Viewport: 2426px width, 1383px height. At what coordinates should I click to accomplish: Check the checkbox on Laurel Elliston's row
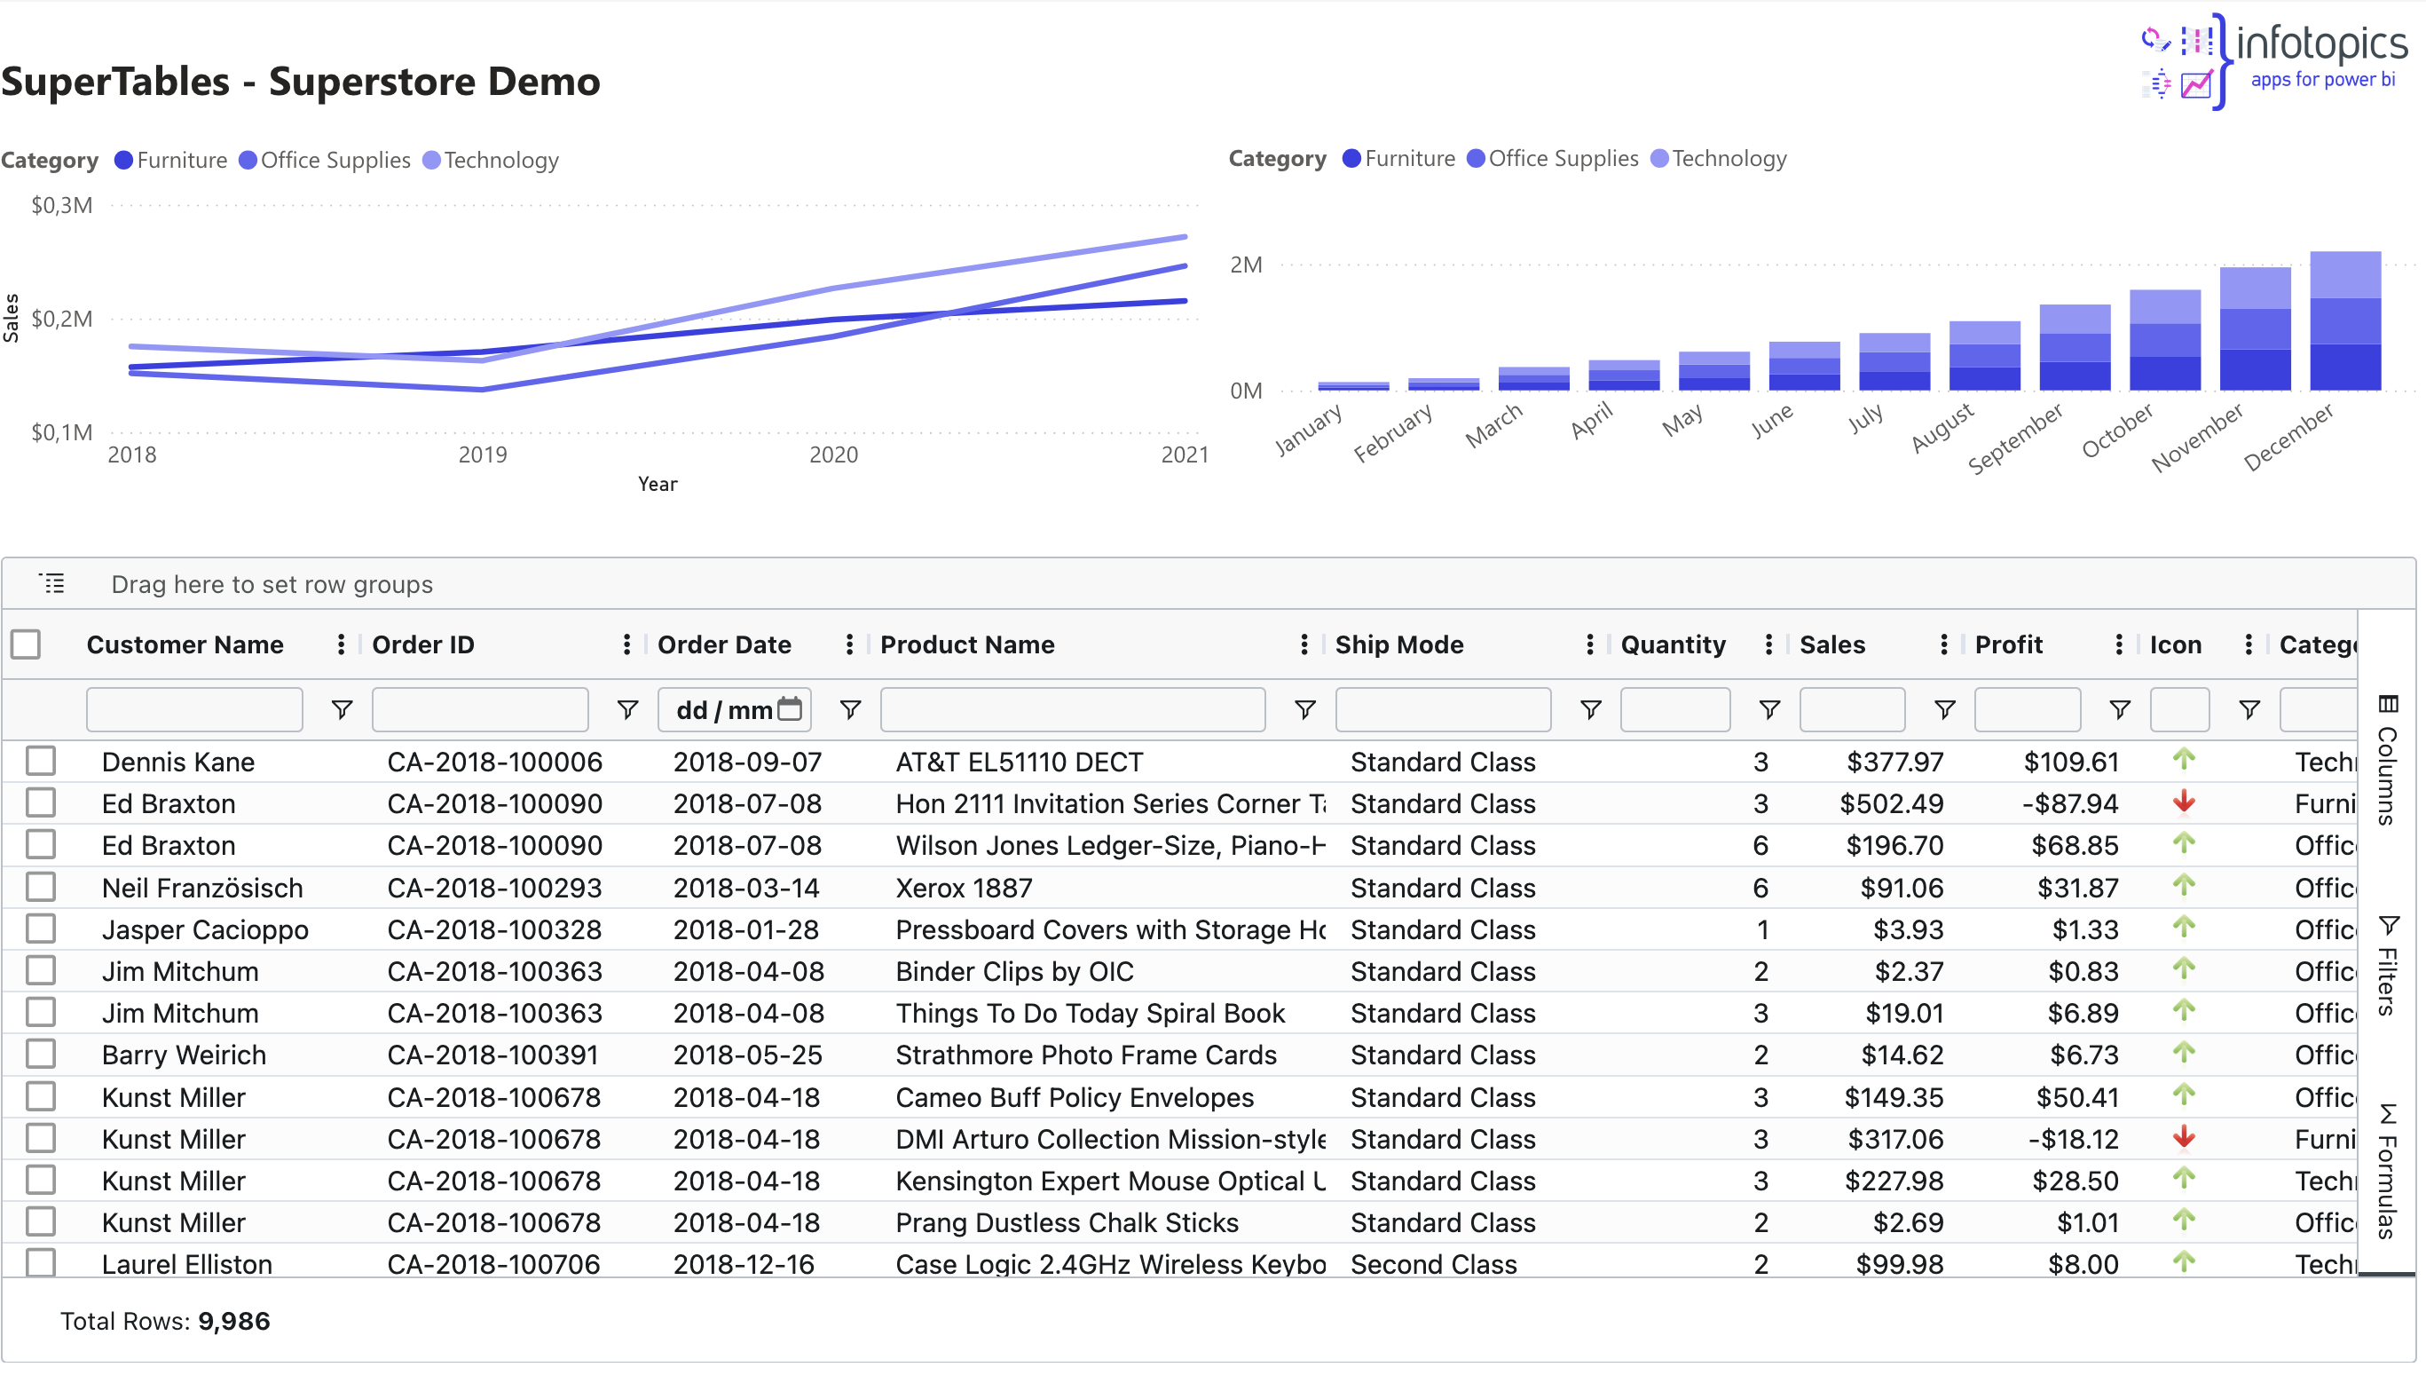point(41,1263)
